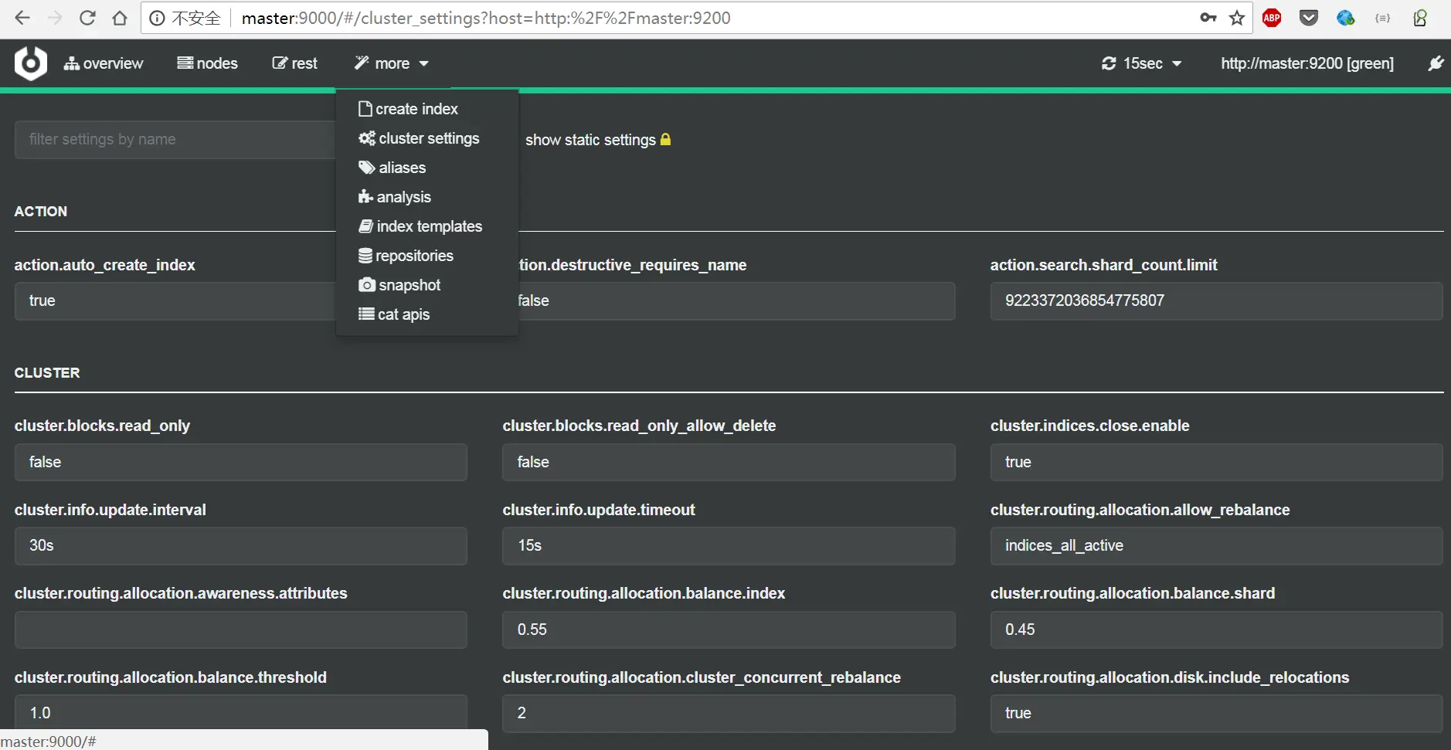Screen dimensions: 1451x750
Task: Click the filter settings by name field
Action: point(175,140)
